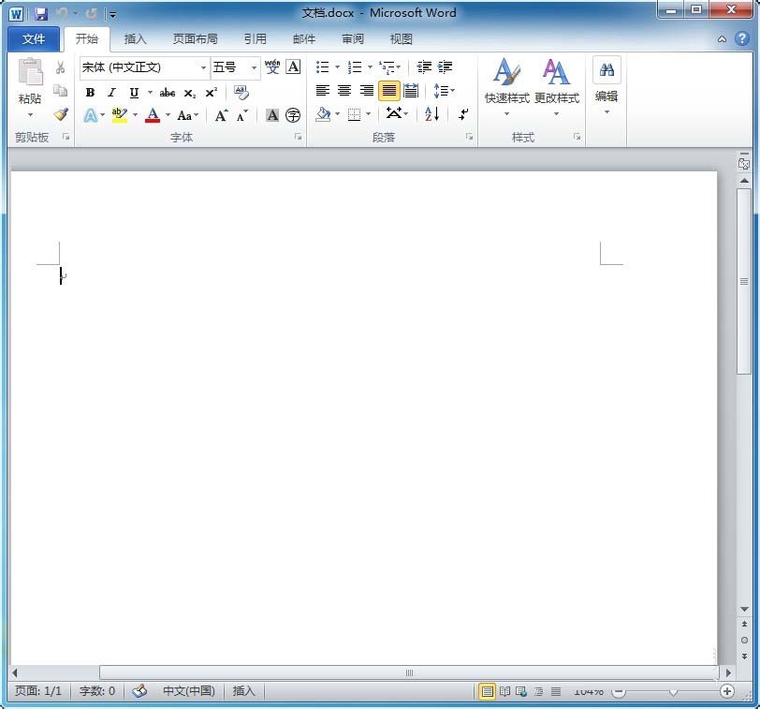
Task: Toggle the Justify alignment button
Action: [388, 91]
